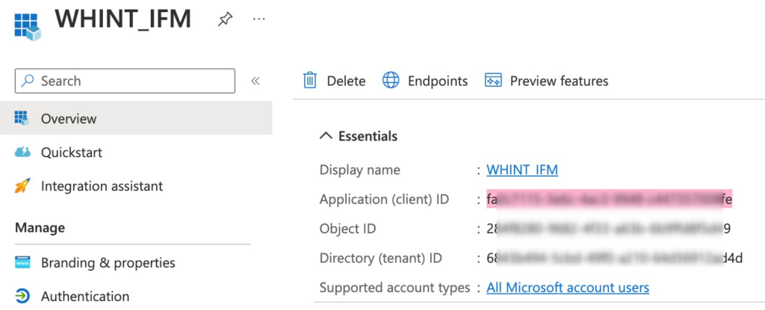
Task: Click the Object ID label
Action: point(347,229)
